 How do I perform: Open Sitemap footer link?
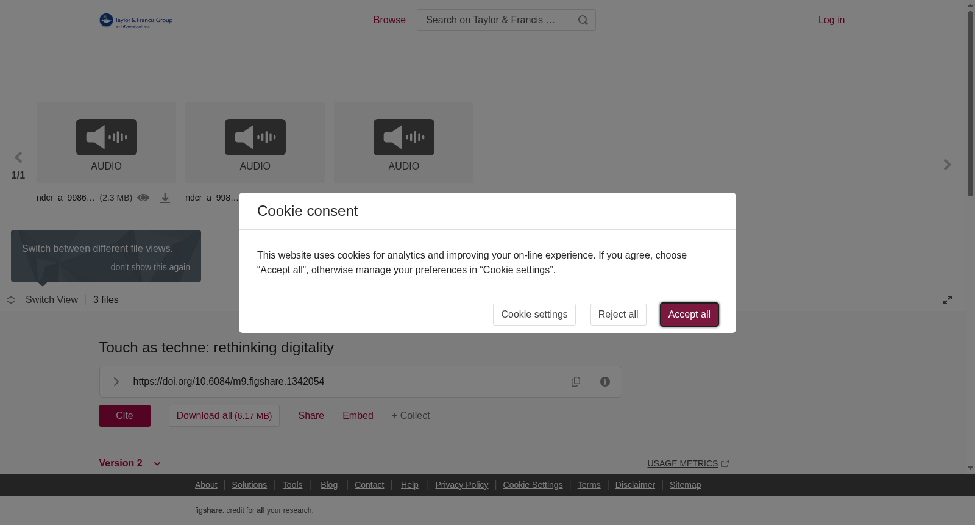click(685, 485)
